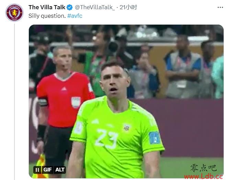The height and width of the screenshot is (180, 226).
Task: Click the GIF label badge
Action: (47, 170)
